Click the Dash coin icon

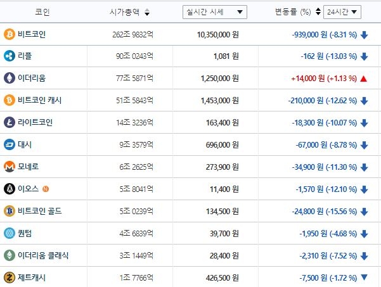10,144
